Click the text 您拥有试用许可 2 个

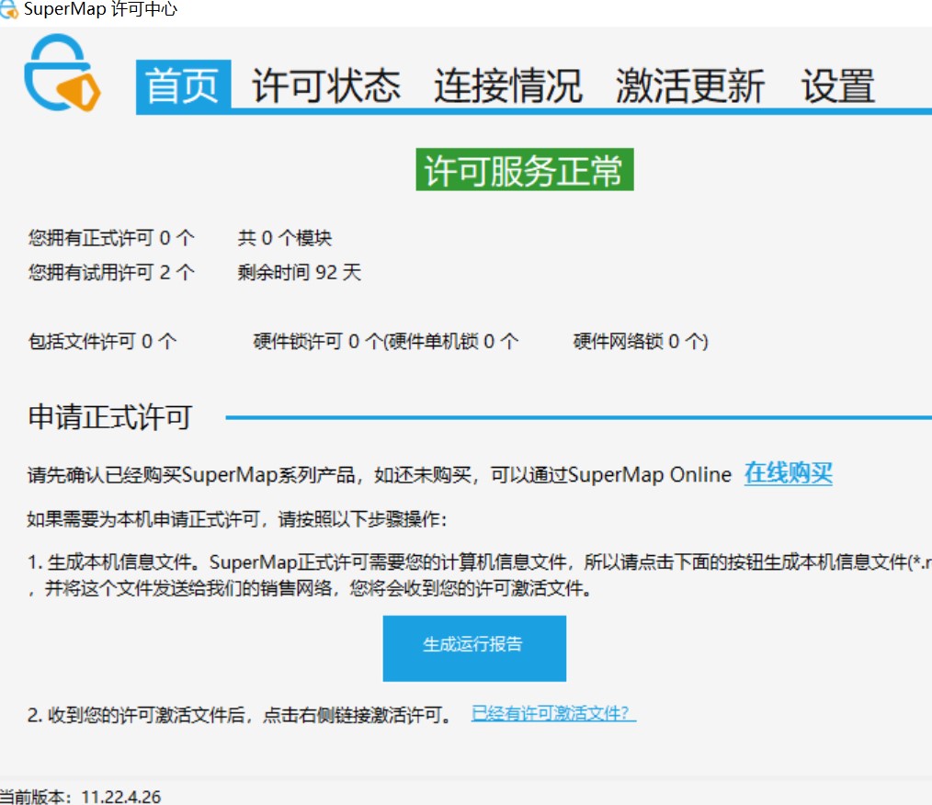point(111,272)
